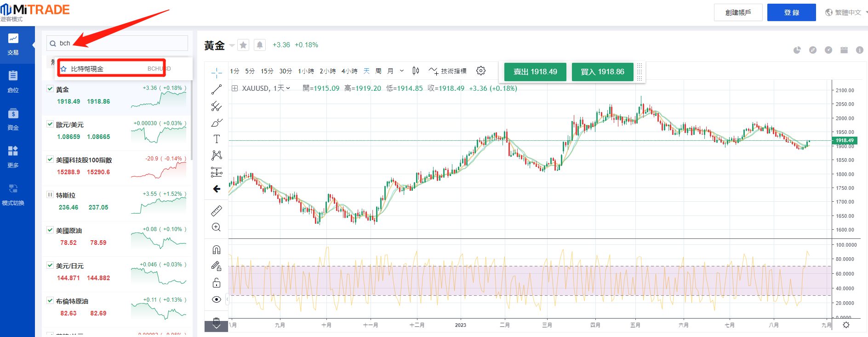Enable magnet mode in drawing toolbar
The height and width of the screenshot is (337, 868).
coord(217,249)
